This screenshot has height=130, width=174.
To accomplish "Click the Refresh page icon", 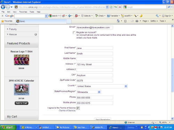I will [116, 7].
